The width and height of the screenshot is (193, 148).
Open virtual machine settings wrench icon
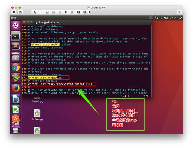click(35, 12)
